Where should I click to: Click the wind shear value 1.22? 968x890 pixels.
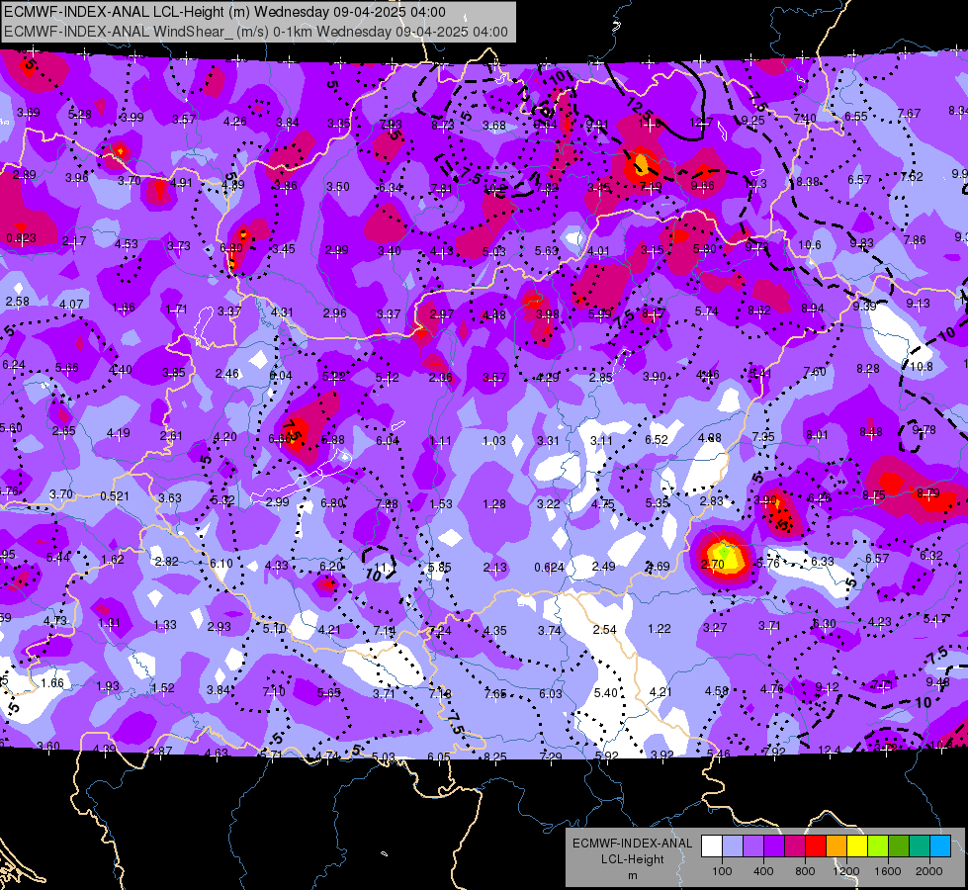pyautogui.click(x=660, y=628)
